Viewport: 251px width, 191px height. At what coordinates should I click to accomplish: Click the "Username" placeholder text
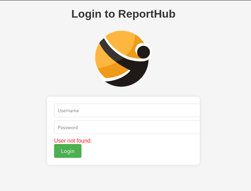coord(68,111)
